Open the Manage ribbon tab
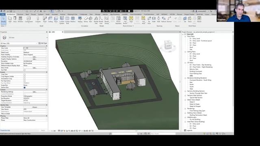 point(97,15)
